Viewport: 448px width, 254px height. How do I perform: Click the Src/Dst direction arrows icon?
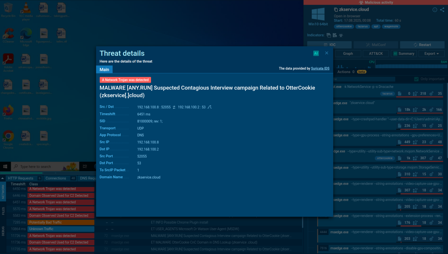174,107
